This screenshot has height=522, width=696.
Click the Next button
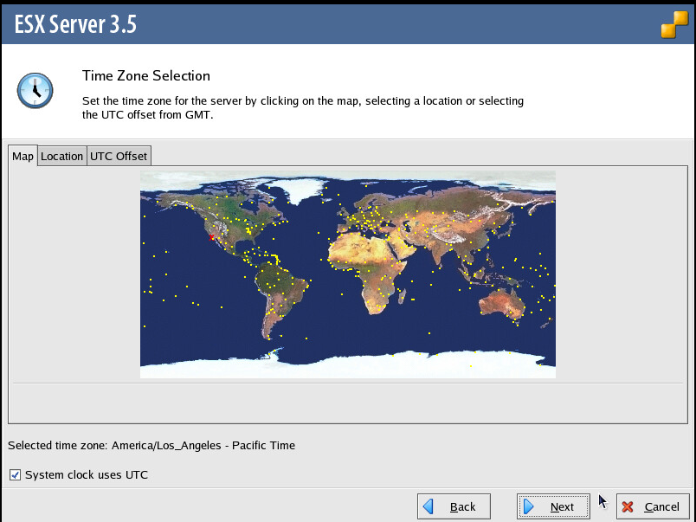click(553, 506)
